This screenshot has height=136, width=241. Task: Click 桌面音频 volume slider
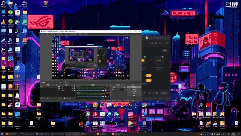(90, 96)
